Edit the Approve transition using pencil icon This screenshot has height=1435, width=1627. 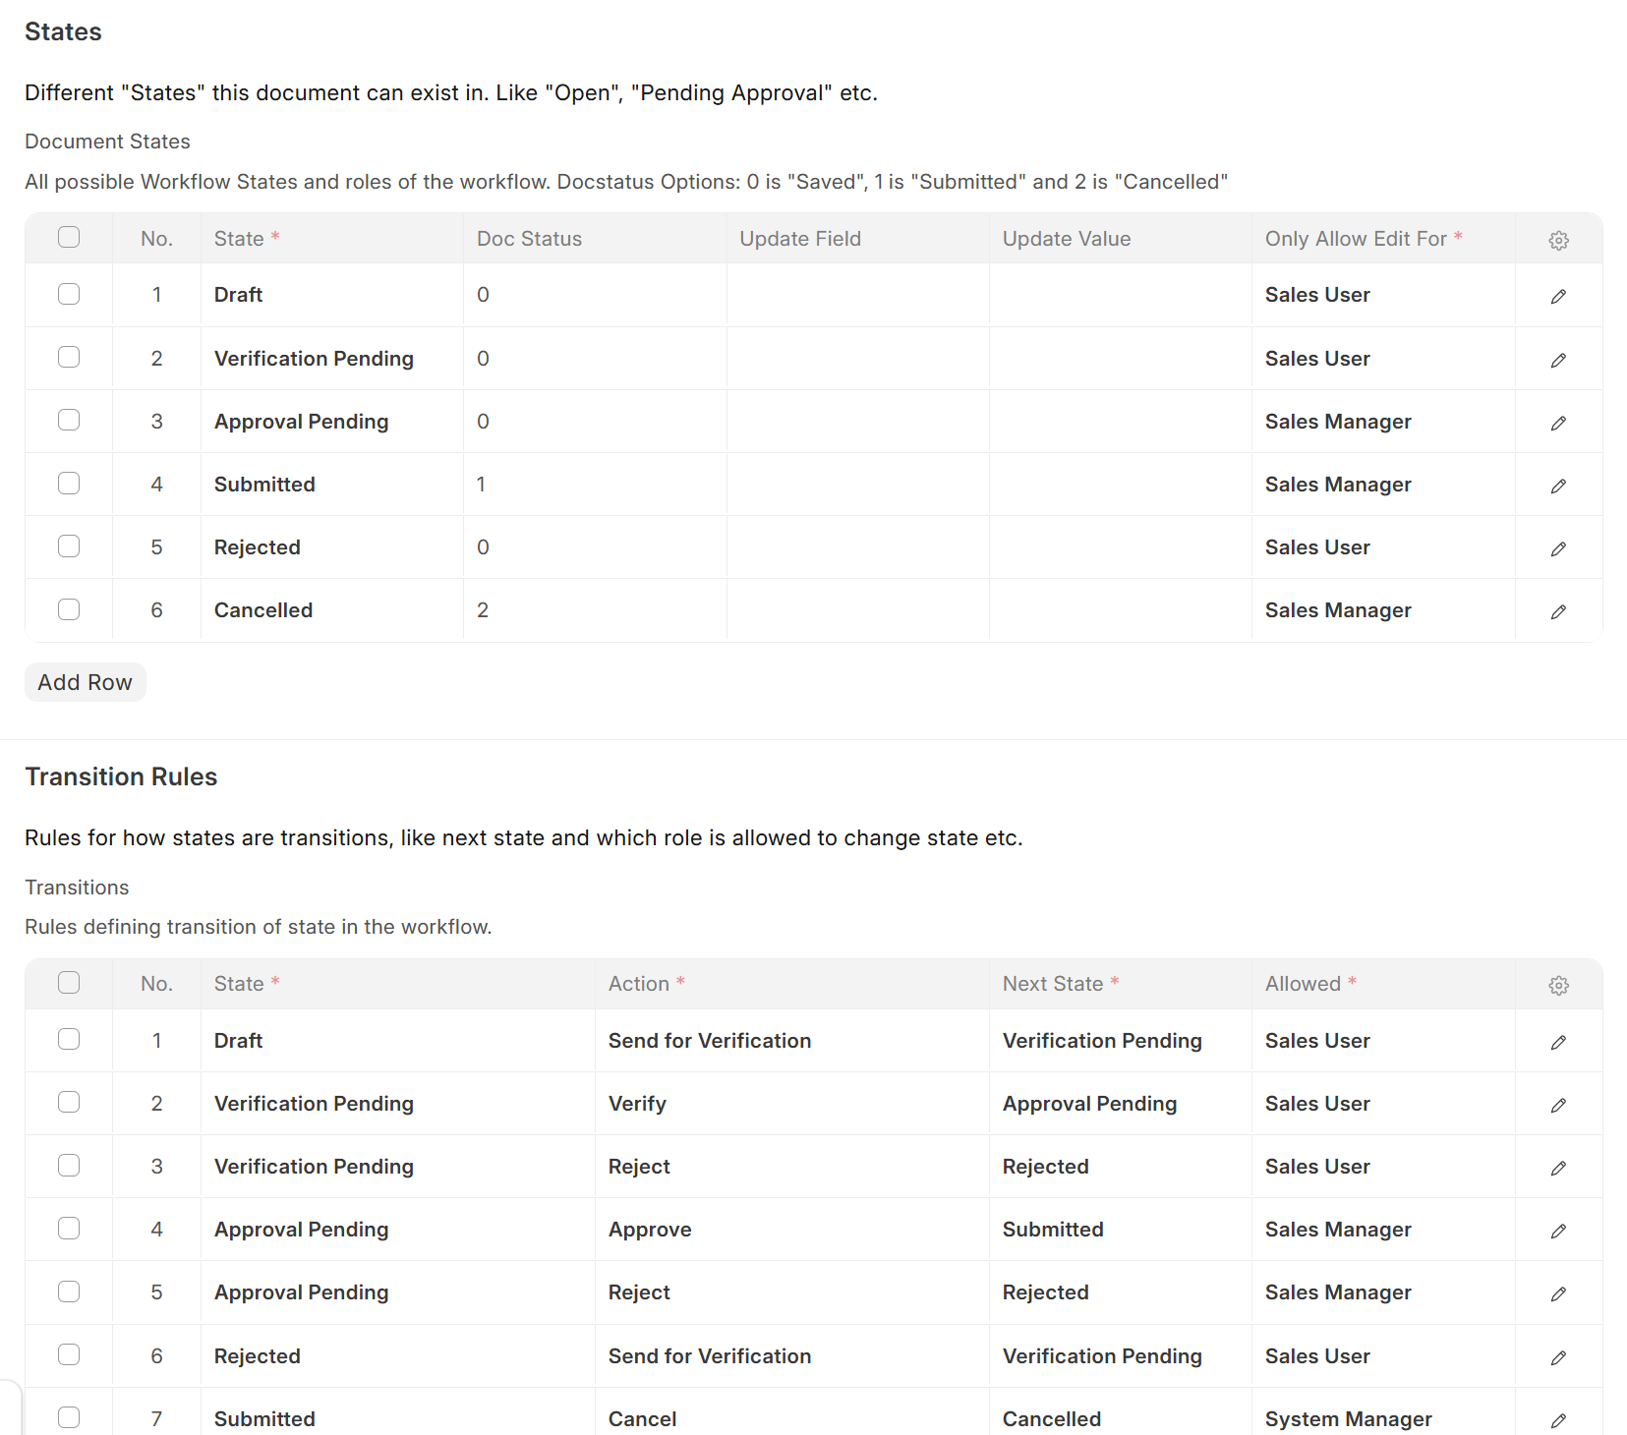point(1558,1231)
